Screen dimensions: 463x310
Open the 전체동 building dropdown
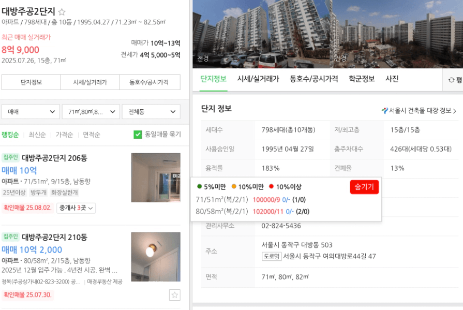(x=151, y=112)
